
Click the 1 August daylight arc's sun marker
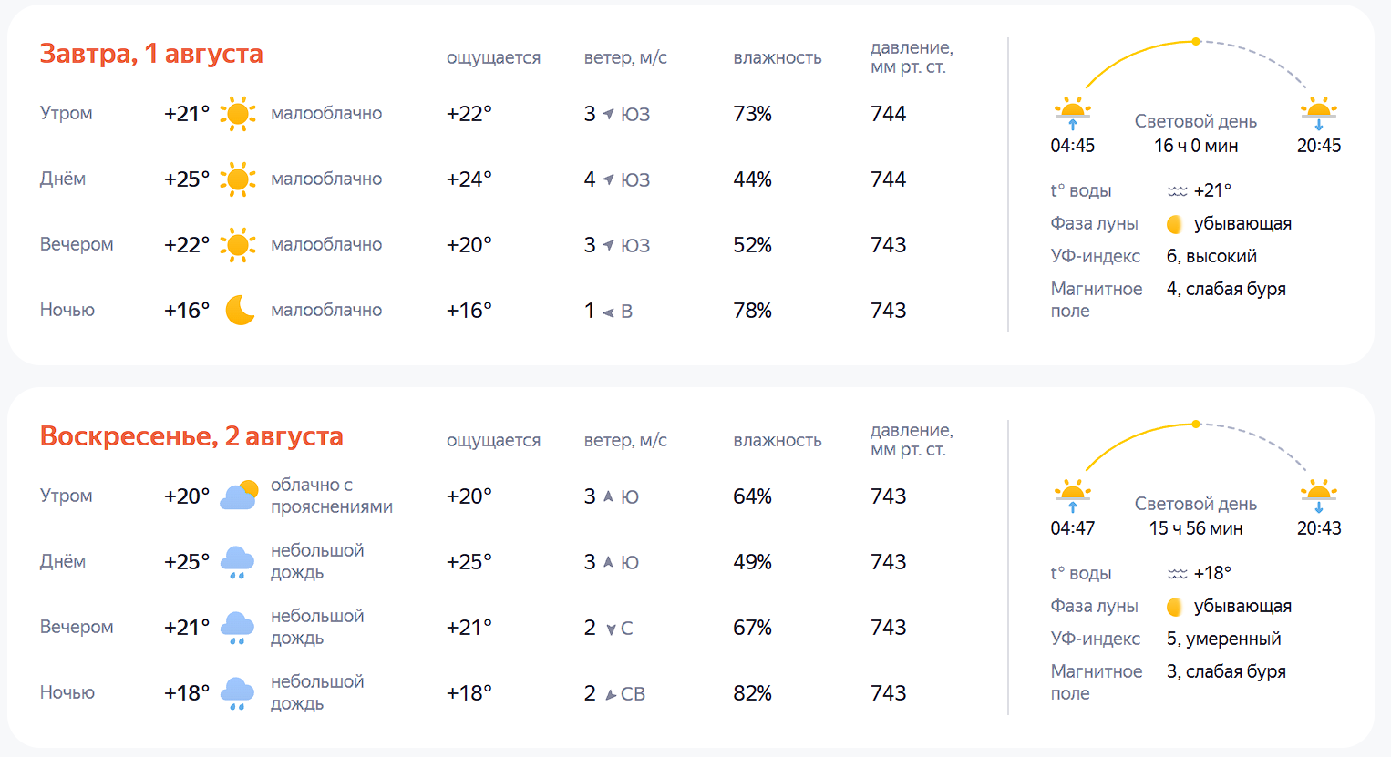click(1196, 41)
